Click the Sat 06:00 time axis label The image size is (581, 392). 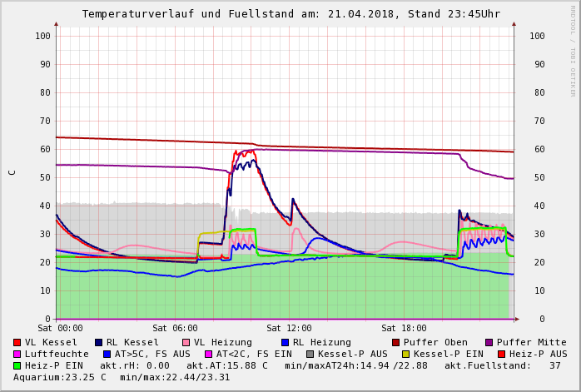175,328
